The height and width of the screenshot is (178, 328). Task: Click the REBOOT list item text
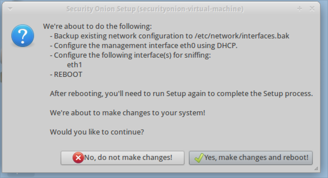[68, 74]
